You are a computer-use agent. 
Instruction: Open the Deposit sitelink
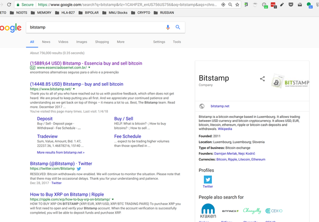45,118
